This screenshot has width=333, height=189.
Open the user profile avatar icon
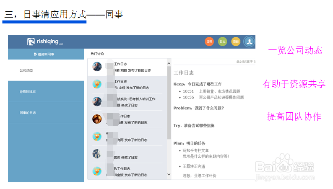tap(249, 41)
